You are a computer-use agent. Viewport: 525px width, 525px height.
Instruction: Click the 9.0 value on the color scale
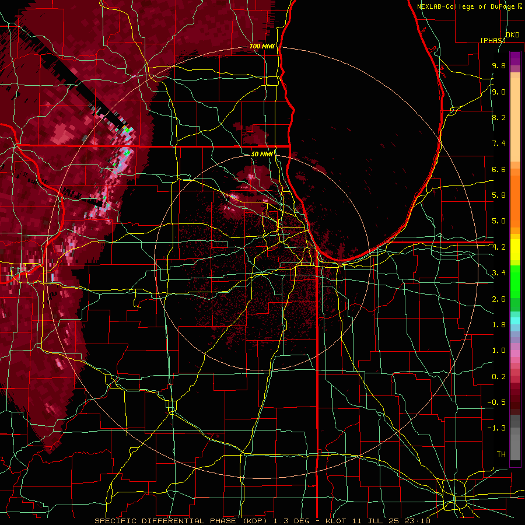499,92
